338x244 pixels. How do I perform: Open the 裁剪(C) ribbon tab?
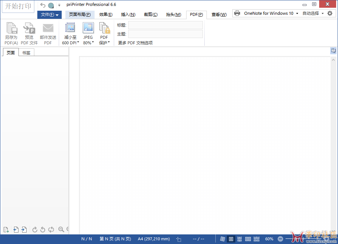tap(151, 15)
